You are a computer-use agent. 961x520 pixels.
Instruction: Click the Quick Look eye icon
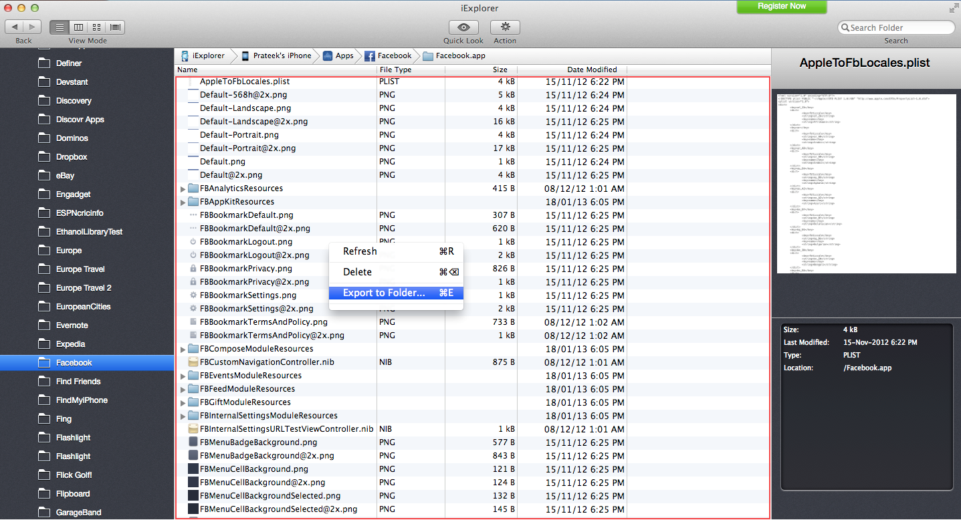coord(463,27)
